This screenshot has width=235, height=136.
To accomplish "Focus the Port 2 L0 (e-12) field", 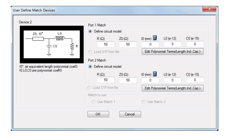I will (173, 80).
